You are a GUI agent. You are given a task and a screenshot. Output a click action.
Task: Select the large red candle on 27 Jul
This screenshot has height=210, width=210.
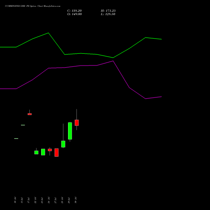[x=57, y=152]
